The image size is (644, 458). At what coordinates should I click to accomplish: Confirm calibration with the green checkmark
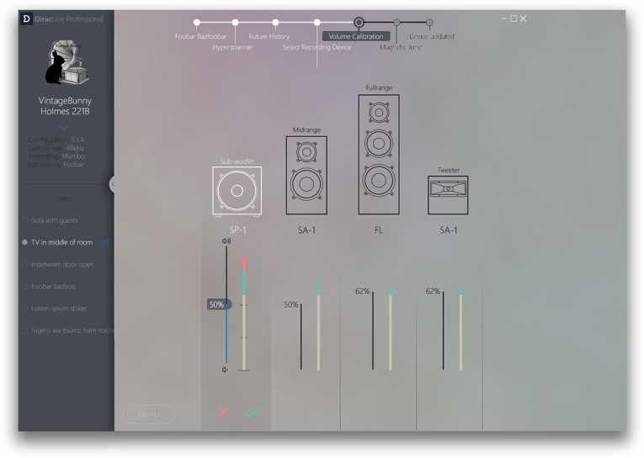(x=253, y=412)
